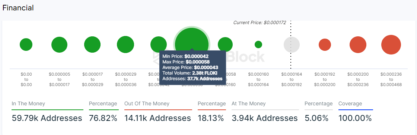The height and width of the screenshot is (135, 417).
Task: Click the green bubble for $0.00 to $0.00
Action: (26, 45)
